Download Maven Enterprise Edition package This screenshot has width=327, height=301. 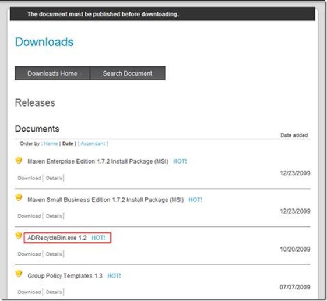click(x=29, y=178)
